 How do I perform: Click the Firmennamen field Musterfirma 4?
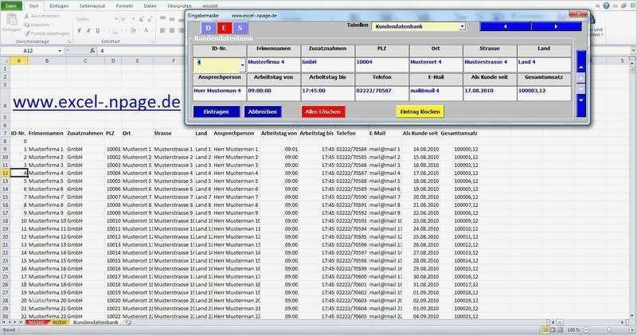pos(273,65)
